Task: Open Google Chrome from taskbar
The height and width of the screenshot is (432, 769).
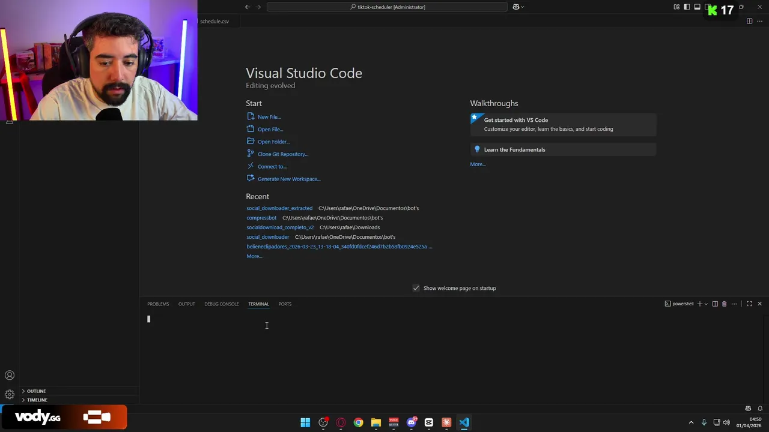Action: click(358, 422)
